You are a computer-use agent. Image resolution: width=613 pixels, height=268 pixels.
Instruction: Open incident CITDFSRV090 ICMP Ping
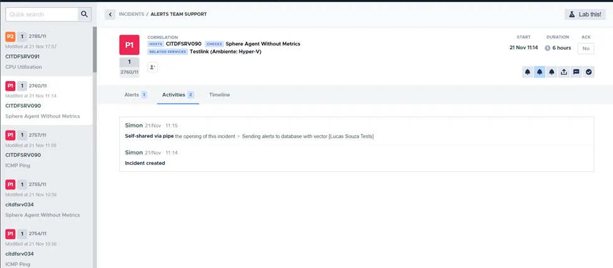tap(46, 150)
